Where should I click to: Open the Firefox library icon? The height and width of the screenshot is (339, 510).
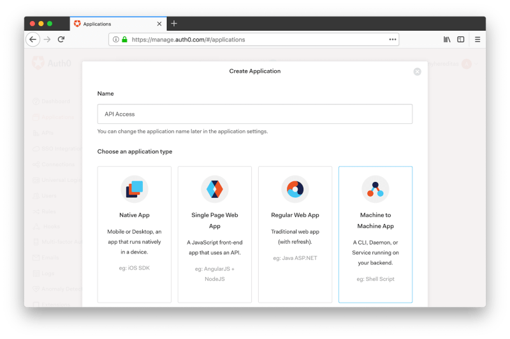pos(447,40)
